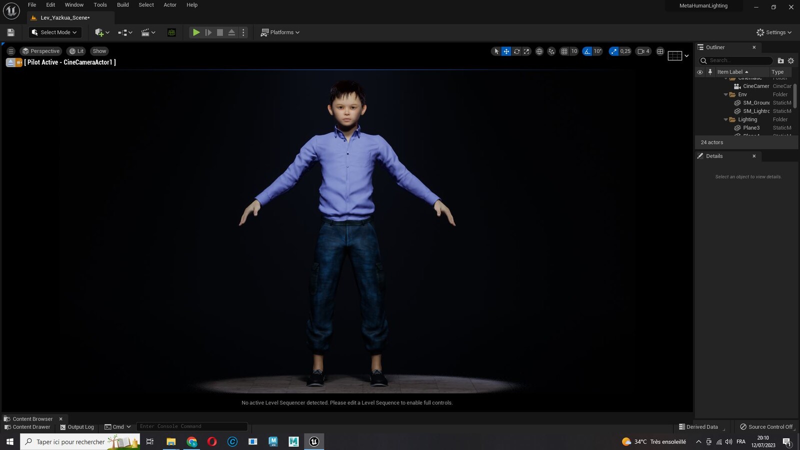Open the Cmd console type dropdown

click(x=118, y=427)
